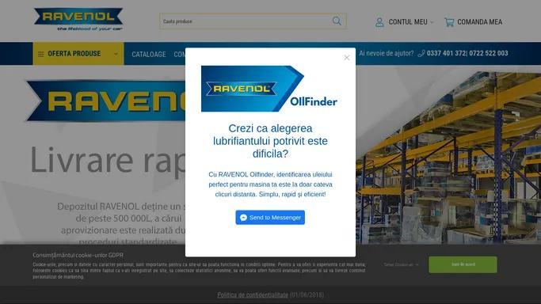
Task: Close the OilFinder popup
Action: tap(347, 58)
